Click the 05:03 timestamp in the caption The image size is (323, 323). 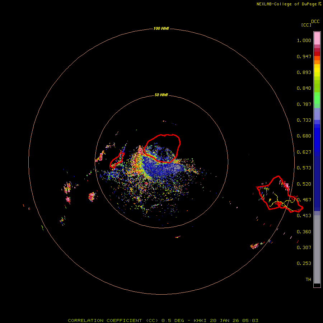[250, 320]
